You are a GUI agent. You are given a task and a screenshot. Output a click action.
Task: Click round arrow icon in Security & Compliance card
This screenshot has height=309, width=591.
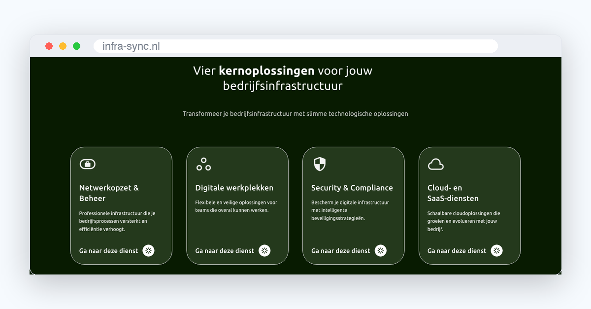(x=381, y=250)
